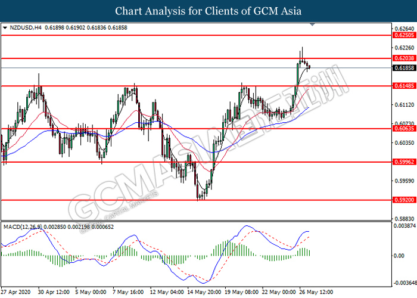Open the NZDUSD,H4 chart dropdown arrow
The width and height of the screenshot is (417, 298).
[5, 28]
